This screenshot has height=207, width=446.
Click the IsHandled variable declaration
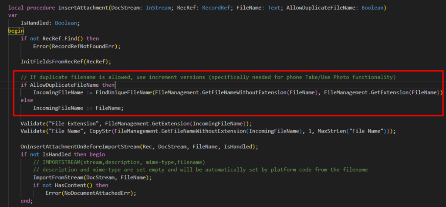pyautogui.click(x=35, y=23)
